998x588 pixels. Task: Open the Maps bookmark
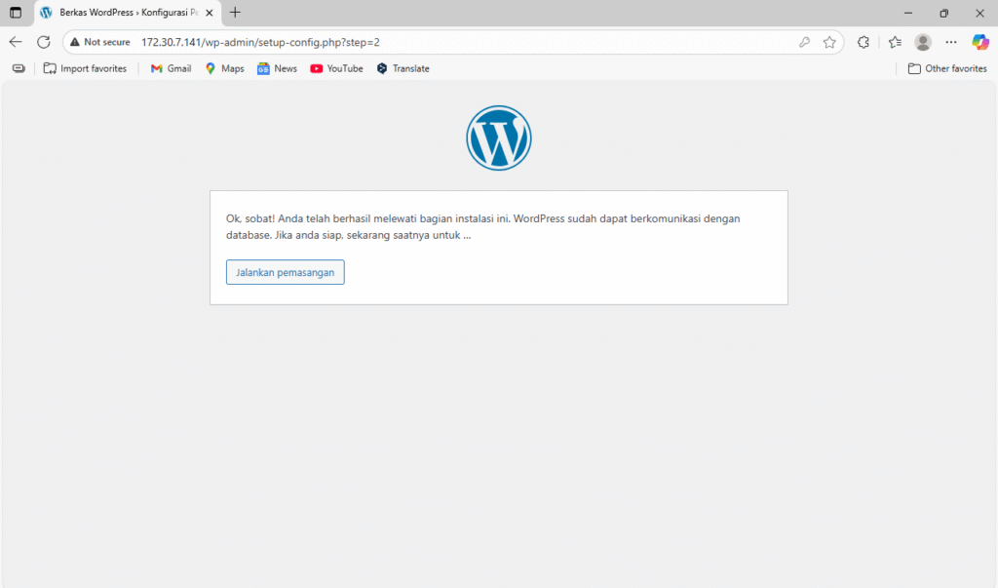click(x=225, y=68)
